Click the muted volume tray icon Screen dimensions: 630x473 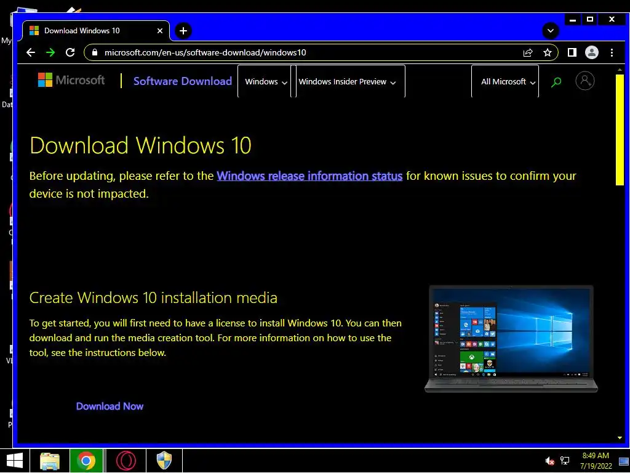pos(549,461)
